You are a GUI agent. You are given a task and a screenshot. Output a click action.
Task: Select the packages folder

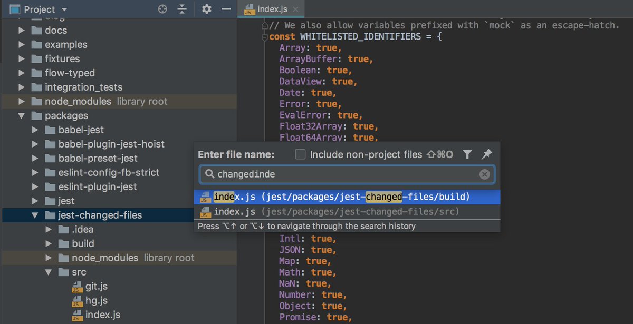[66, 116]
